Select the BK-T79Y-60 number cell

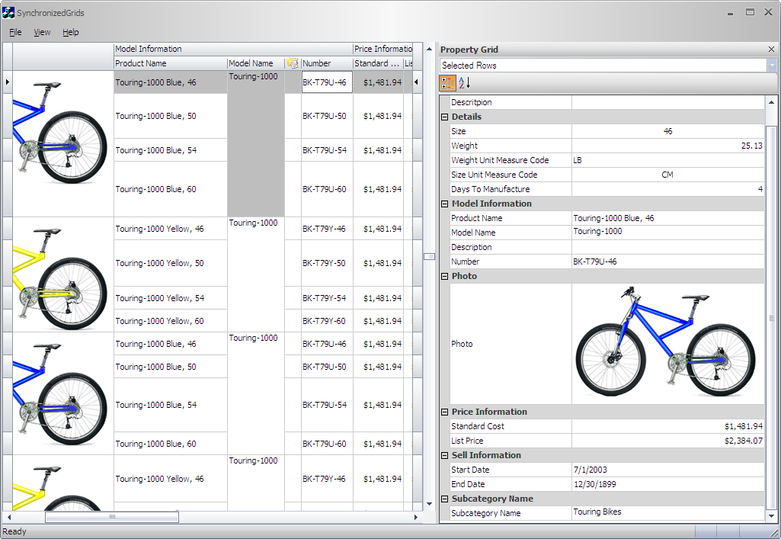327,321
